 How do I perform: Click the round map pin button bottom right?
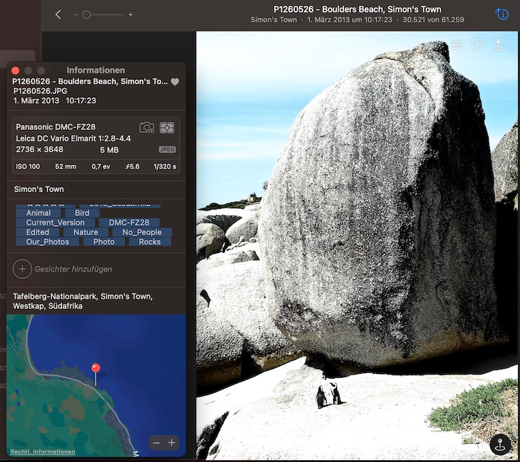500,444
